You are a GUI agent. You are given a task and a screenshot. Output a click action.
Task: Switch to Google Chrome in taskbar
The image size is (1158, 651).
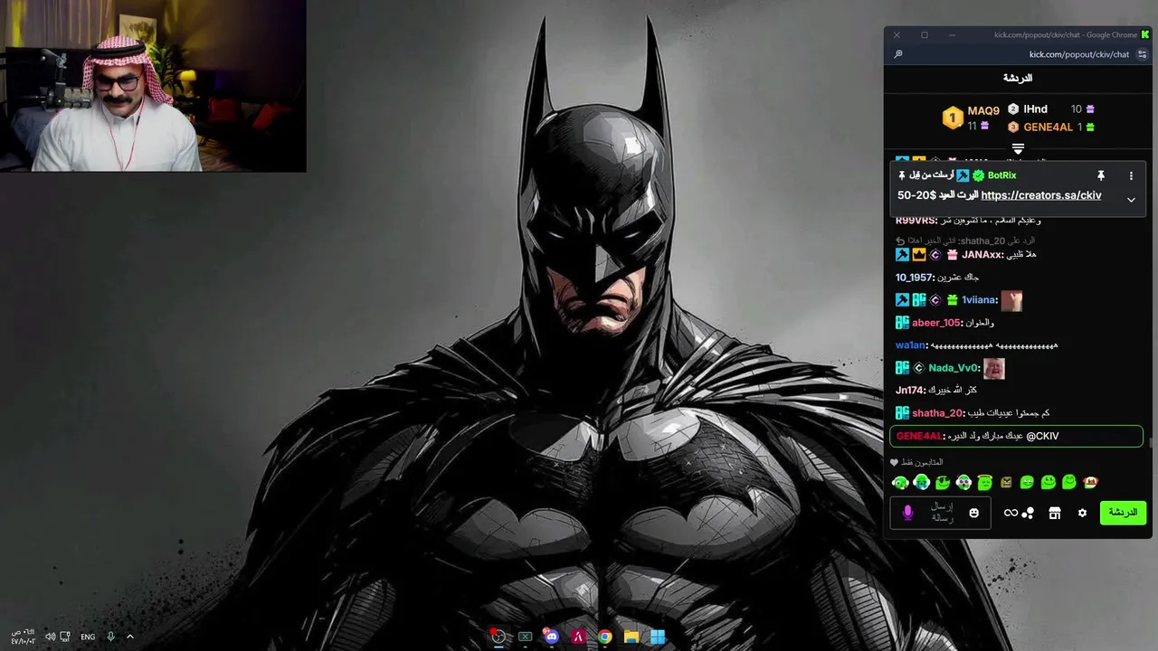coord(604,637)
